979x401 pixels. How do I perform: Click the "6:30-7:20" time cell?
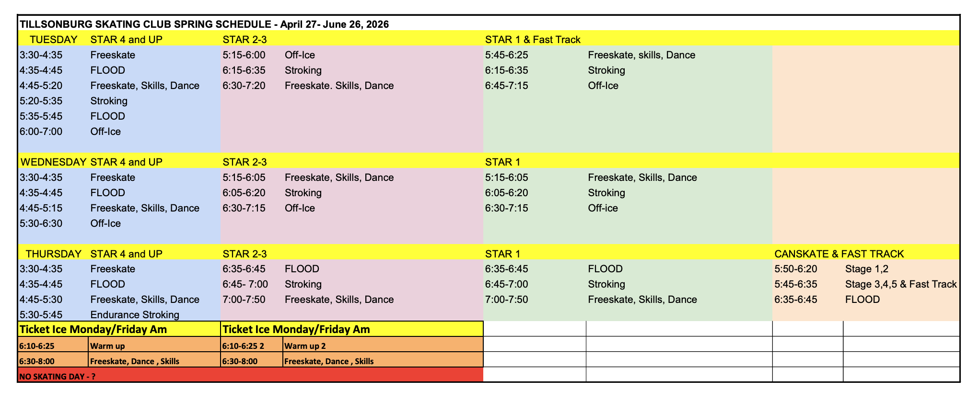pyautogui.click(x=244, y=86)
